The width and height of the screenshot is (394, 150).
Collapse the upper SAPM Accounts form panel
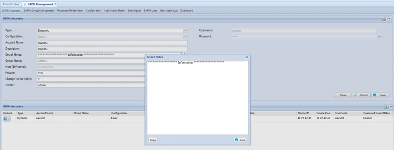[389, 19]
